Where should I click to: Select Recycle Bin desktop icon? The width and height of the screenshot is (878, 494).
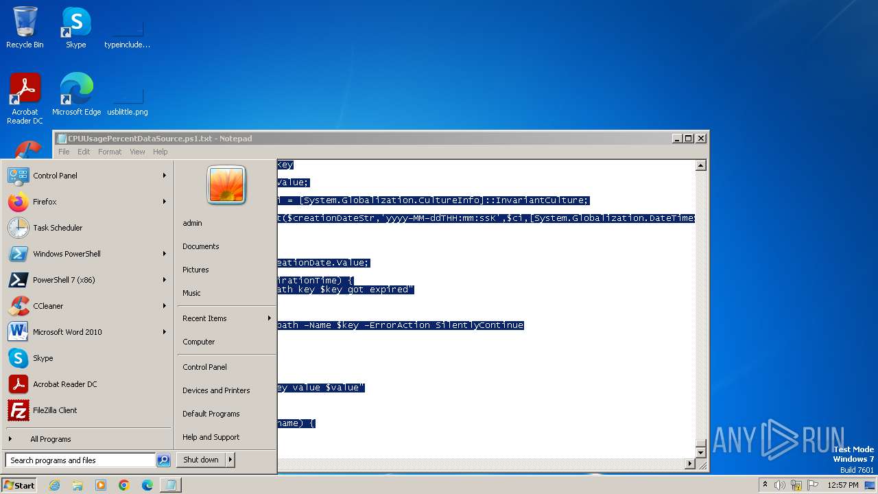click(x=25, y=27)
